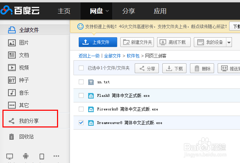
Task: Click the 返回上一级 link
Action: (x=89, y=56)
